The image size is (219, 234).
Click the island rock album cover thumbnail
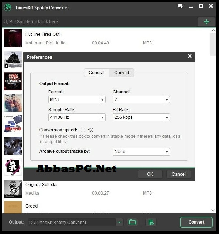click(13, 60)
